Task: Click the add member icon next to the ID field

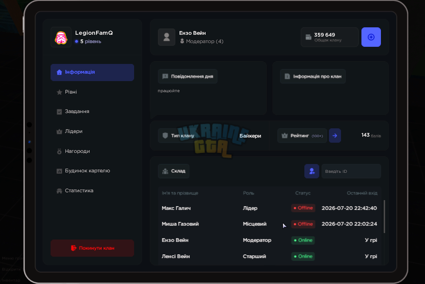Action: coord(312,171)
